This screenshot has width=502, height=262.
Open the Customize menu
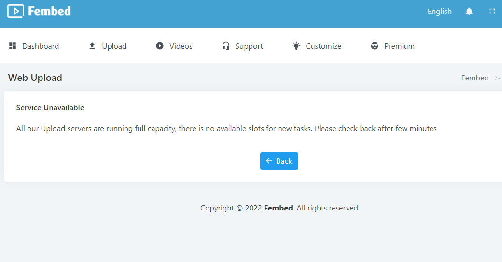[317, 46]
